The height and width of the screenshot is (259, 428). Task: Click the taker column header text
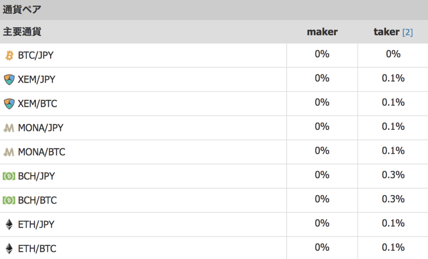click(x=386, y=32)
